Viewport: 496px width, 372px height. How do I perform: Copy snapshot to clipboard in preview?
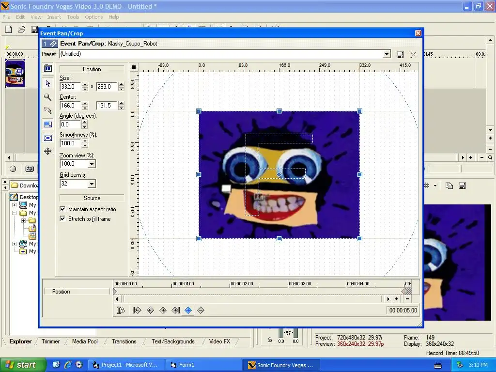point(449,186)
